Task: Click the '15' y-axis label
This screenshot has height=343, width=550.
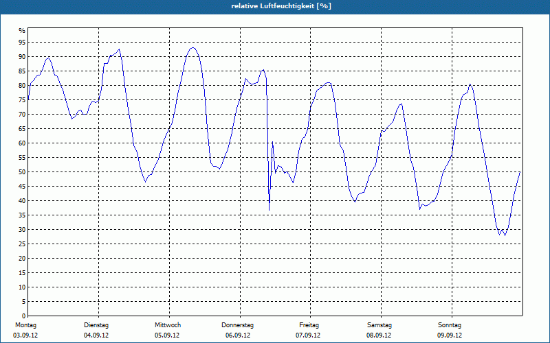Action: click(x=22, y=272)
